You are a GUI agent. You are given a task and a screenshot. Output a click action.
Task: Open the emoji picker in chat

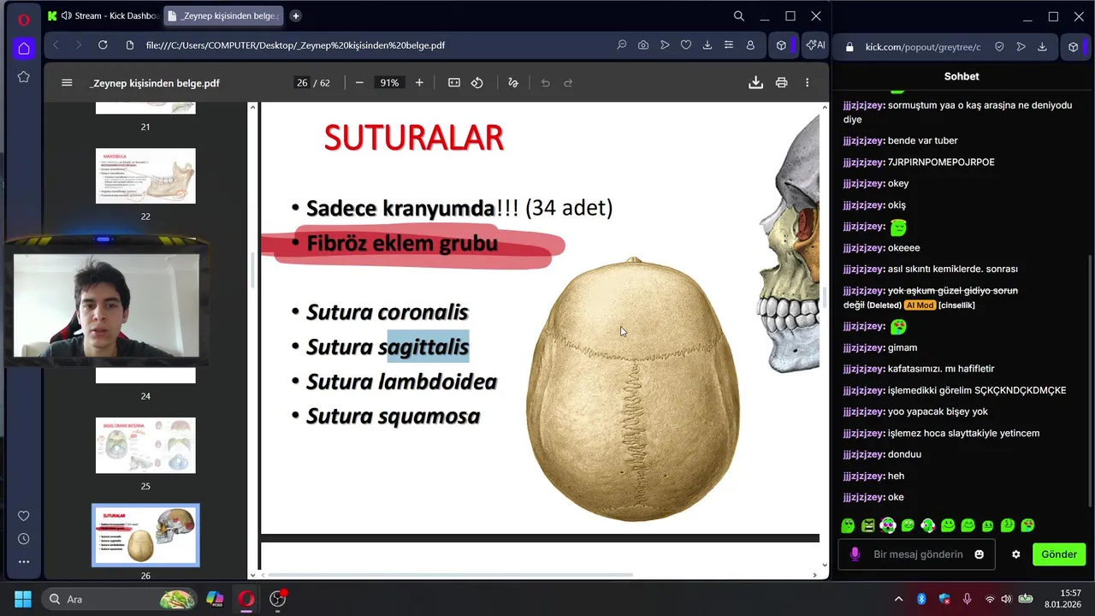(x=980, y=554)
